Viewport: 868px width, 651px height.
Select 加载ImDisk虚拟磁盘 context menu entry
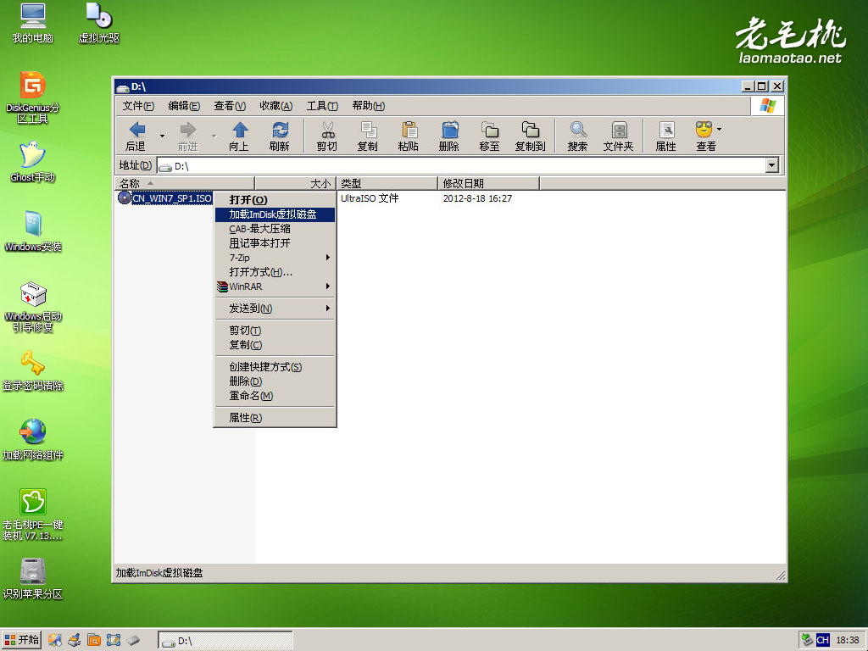[275, 214]
